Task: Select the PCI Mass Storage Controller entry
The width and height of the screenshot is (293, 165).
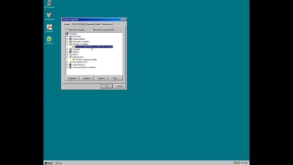Action: [86, 60]
